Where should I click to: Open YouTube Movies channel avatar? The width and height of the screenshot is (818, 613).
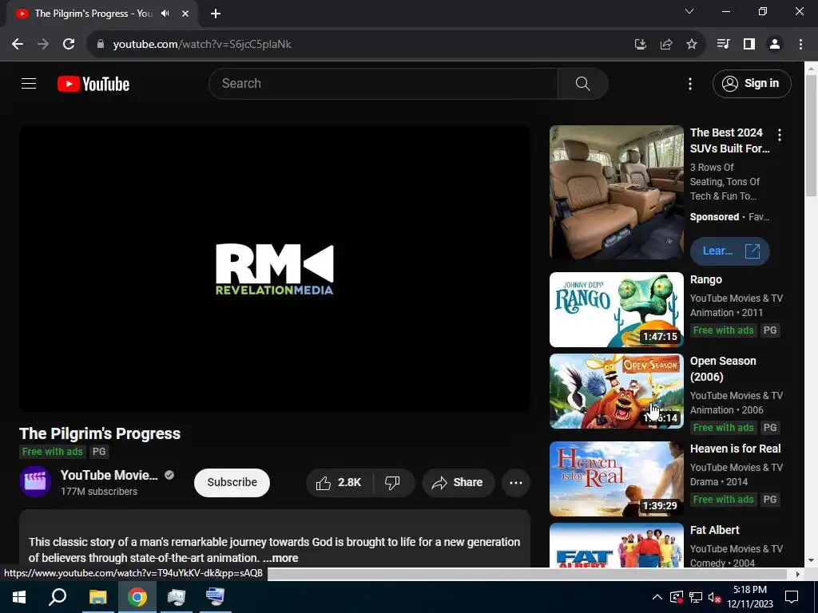click(x=35, y=481)
